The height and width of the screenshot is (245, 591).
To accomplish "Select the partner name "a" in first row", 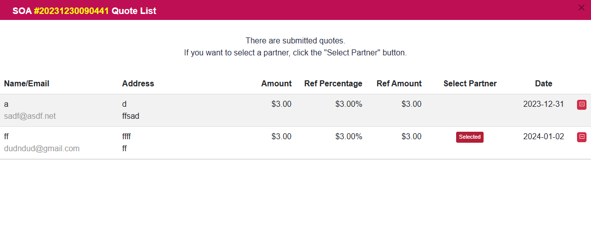I will pyautogui.click(x=6, y=104).
